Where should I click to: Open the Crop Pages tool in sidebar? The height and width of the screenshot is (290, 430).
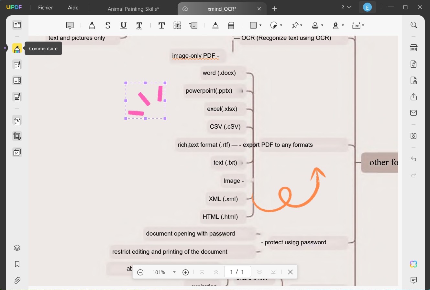coord(17,136)
